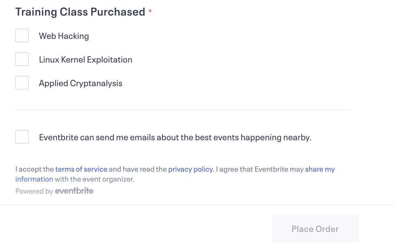
Task: Open the privacy policy link
Action: (x=190, y=169)
